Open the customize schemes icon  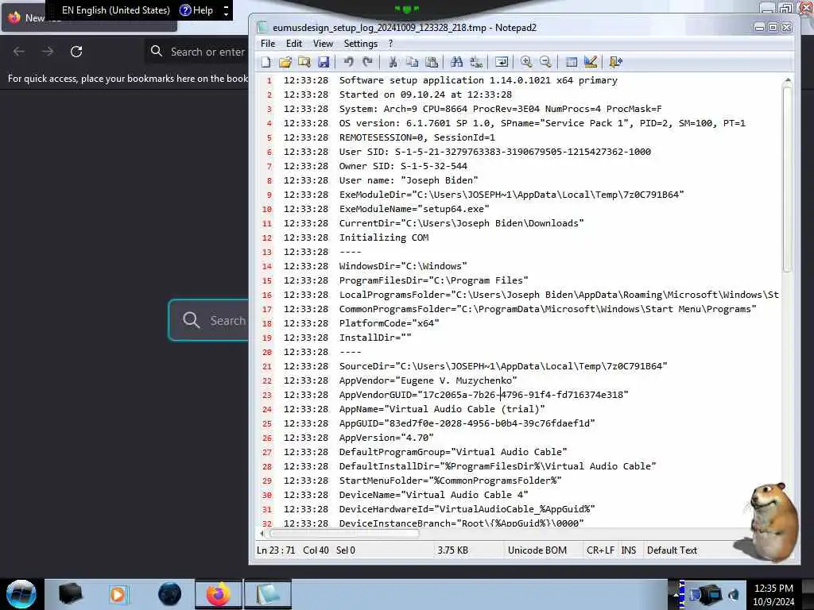click(x=591, y=62)
